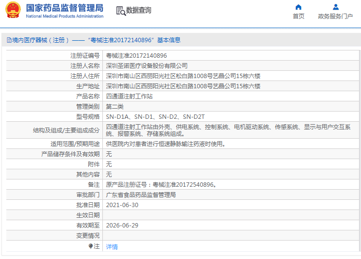The image size is (361, 259).
Task: Click 广东省食品药品监督管理局 approval department
Action: (x=141, y=195)
